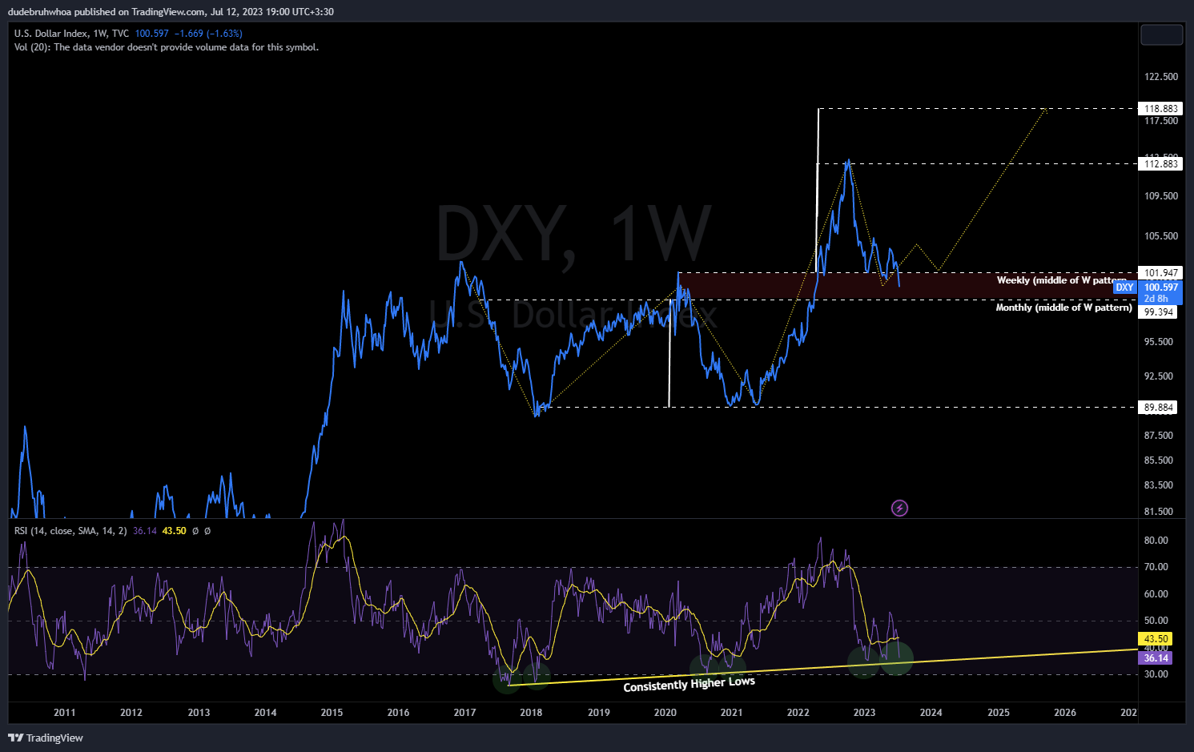Click the yellow RSI value tag 43.50
Viewport: 1194px width, 752px height.
click(x=1156, y=639)
